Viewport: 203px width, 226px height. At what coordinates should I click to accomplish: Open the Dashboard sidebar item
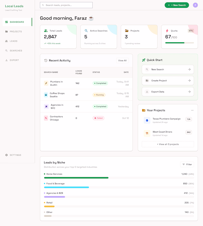17,22
